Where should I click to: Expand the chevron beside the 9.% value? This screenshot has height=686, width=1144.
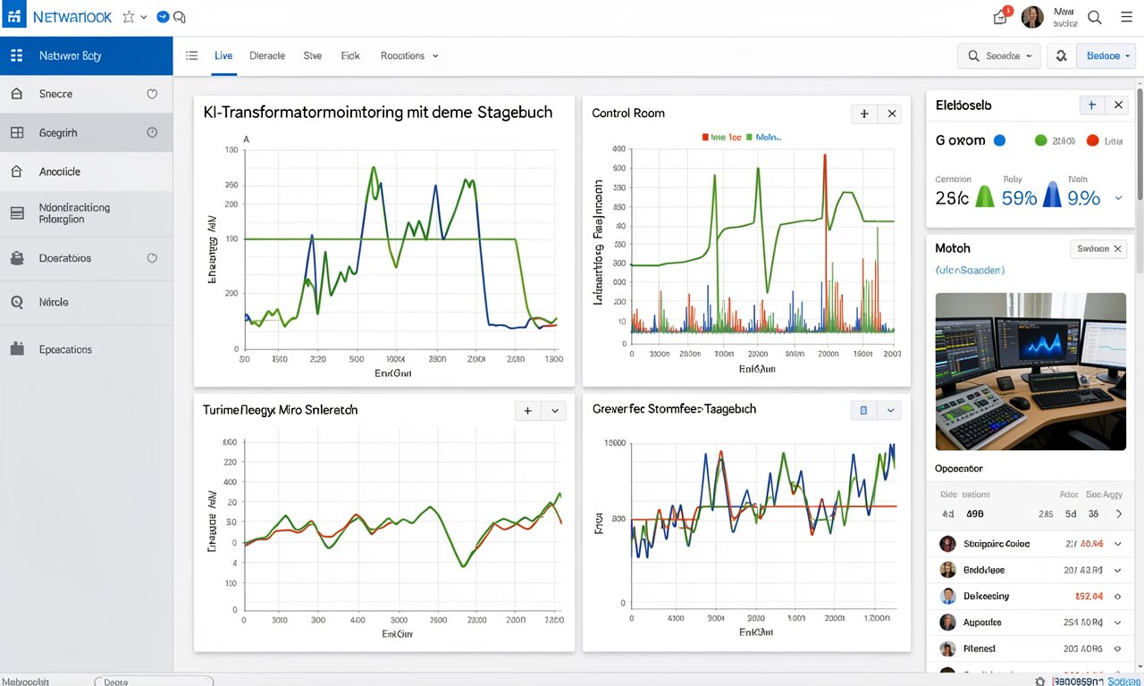coord(1118,197)
